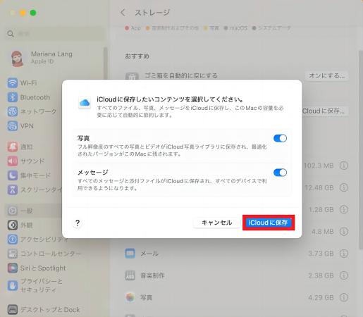Open コントロールセンター icon in sidebar

[13, 254]
